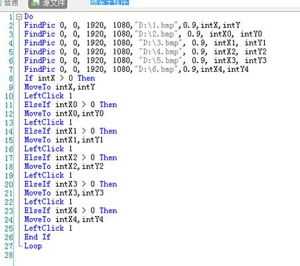Click the ElseIf intX1 > 0 Then line

pyautogui.click(x=70, y=131)
